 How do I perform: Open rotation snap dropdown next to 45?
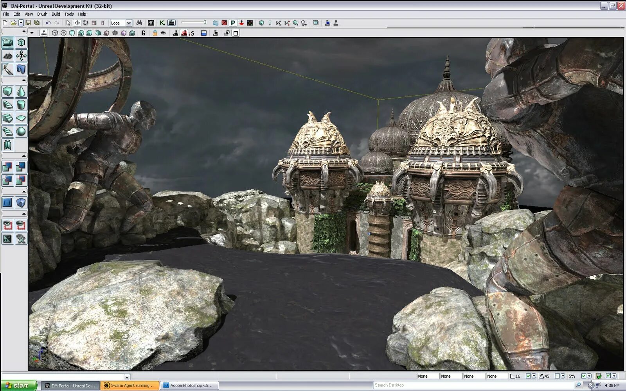563,376
